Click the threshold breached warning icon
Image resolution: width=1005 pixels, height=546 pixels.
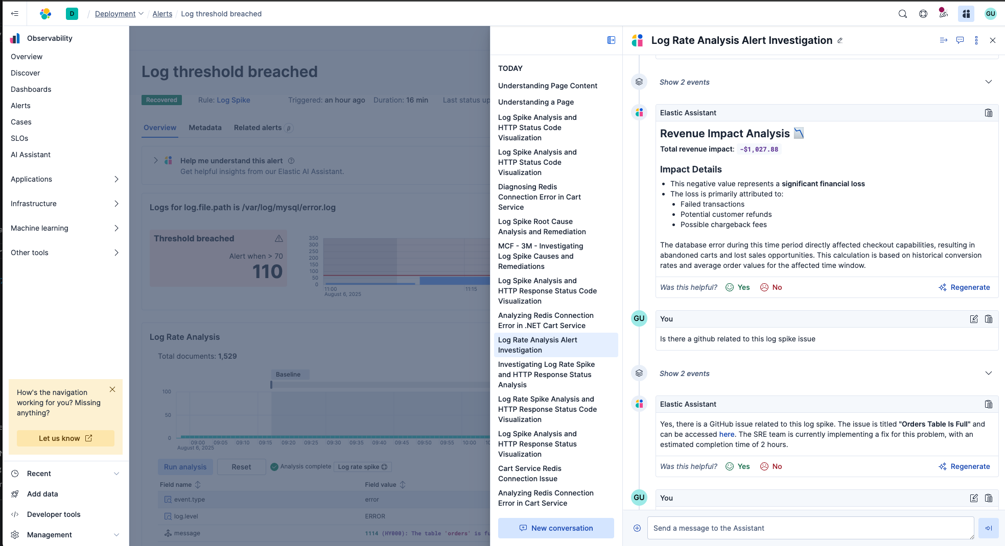point(279,238)
